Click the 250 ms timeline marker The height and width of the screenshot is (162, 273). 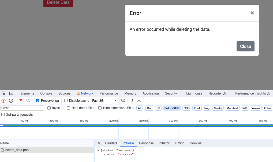[x=143, y=120]
